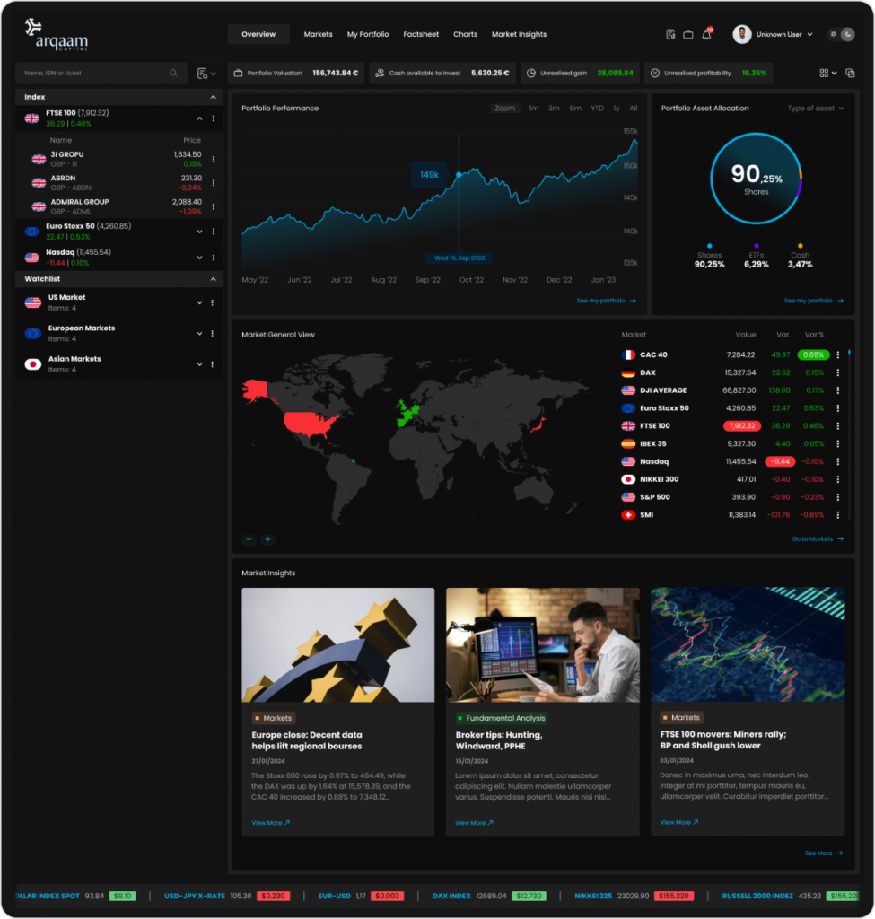Viewport: 875px width, 919px height.
Task: Collapse the Index section
Action: pos(213,97)
